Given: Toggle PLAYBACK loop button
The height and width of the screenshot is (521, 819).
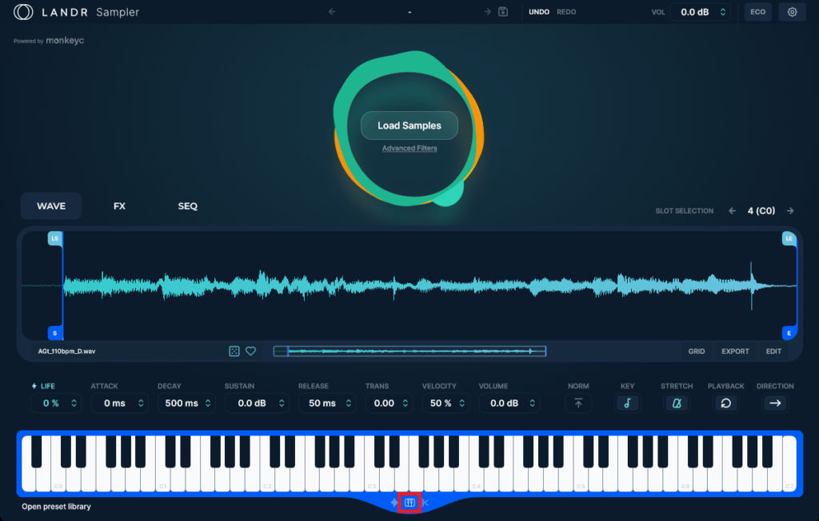Looking at the screenshot, I should 725,403.
